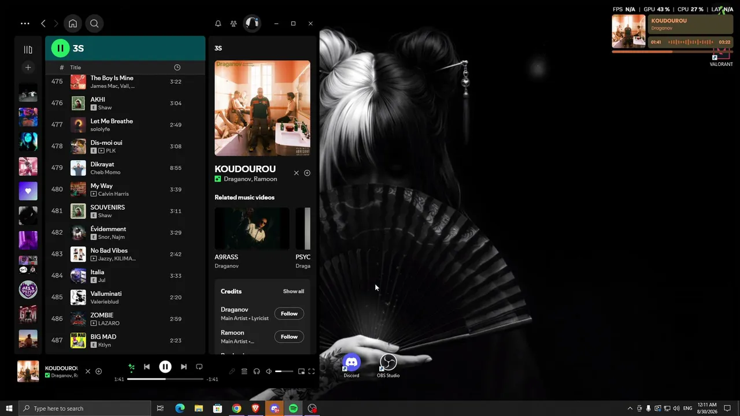Add KOUDOUROU to playlist from Now Playing panel
Image resolution: width=740 pixels, height=416 pixels.
point(307,173)
